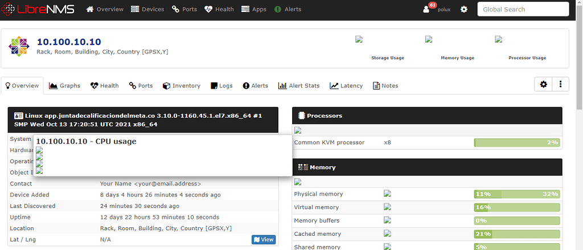Click the Virtual memory label

point(317,207)
